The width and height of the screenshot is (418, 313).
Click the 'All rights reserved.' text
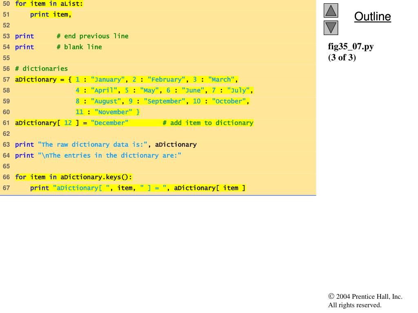[x=355, y=305]
